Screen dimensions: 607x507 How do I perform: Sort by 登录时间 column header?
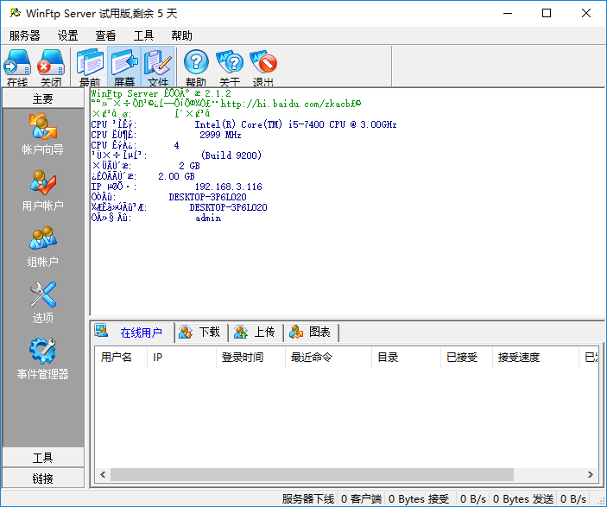click(x=250, y=357)
